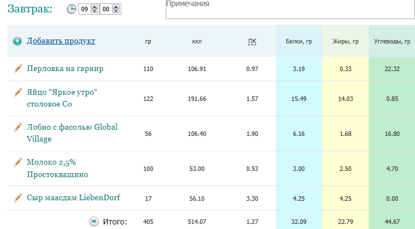Select protein value 15.49
This screenshot has width=415, height=229.
299,99
